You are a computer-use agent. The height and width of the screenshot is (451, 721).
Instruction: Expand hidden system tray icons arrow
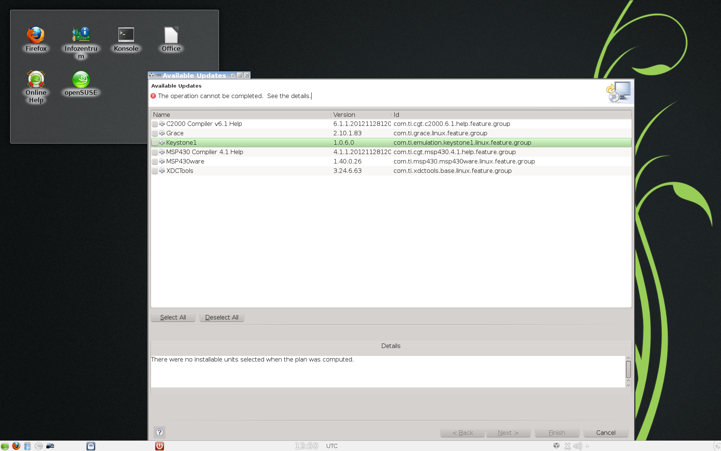587,446
